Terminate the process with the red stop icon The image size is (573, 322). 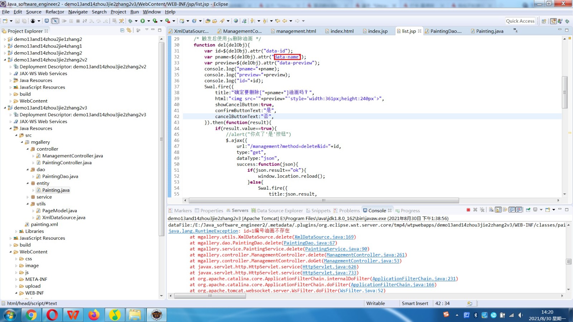click(x=468, y=210)
